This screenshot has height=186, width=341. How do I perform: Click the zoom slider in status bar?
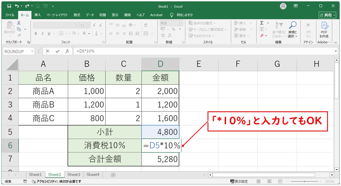pos(304,181)
